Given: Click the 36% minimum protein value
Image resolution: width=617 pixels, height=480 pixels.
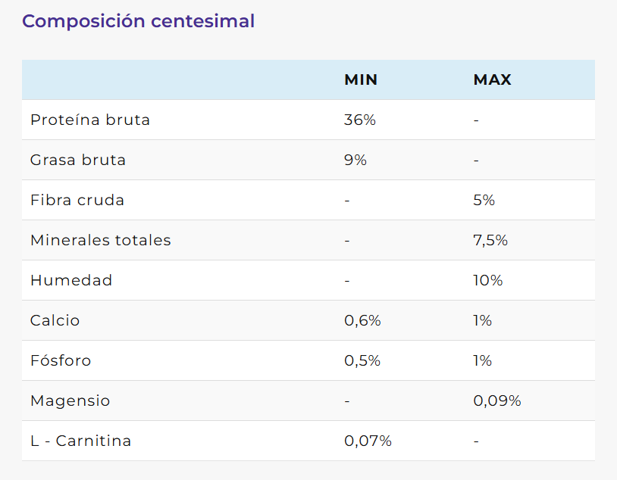Looking at the screenshot, I should [360, 120].
